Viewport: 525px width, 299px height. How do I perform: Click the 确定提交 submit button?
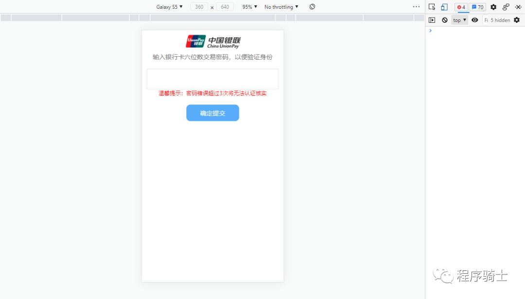(x=212, y=113)
